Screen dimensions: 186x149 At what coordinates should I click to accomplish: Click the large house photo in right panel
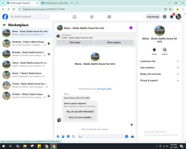(x=160, y=31)
